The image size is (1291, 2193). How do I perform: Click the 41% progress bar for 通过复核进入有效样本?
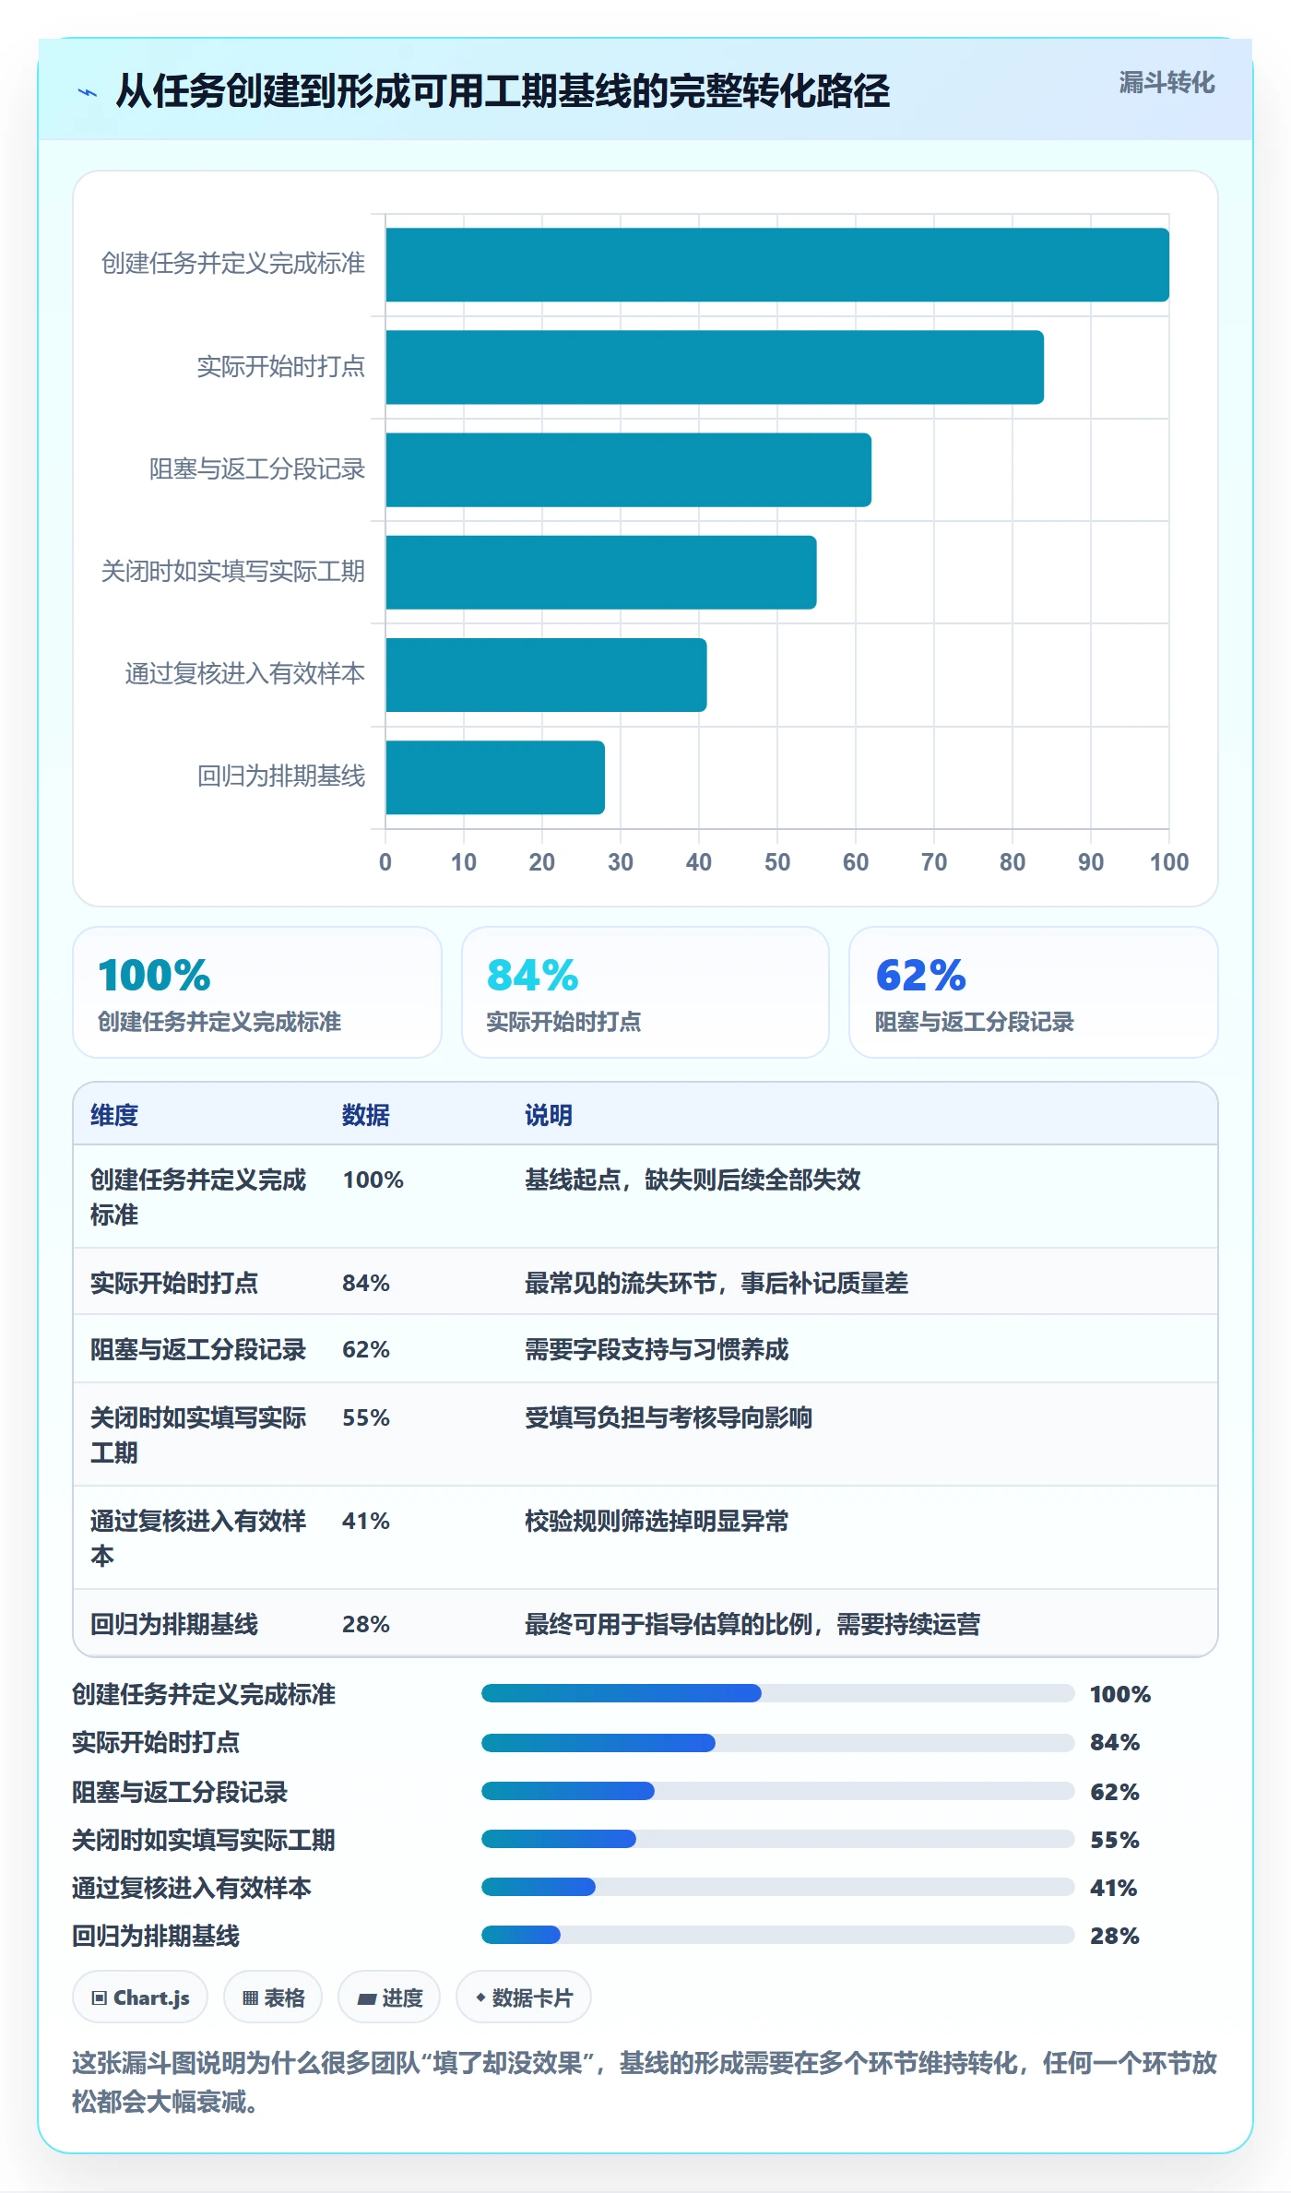point(777,1887)
